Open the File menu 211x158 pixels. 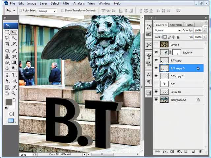pyautogui.click(x=13, y=3)
